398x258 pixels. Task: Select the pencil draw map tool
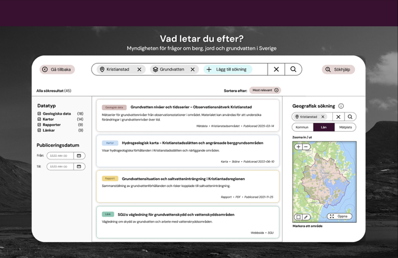[x=306, y=217]
